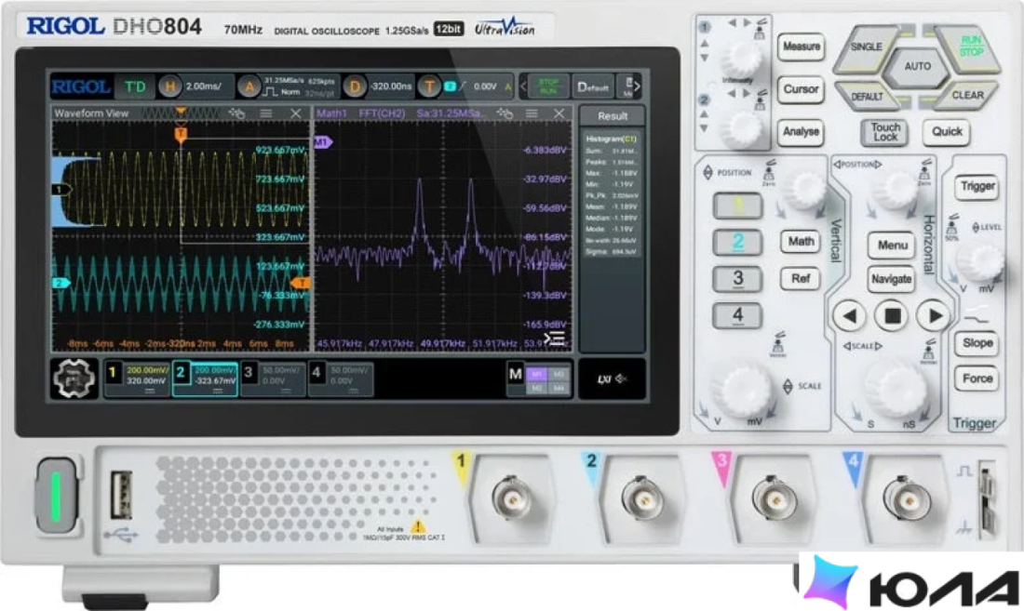1024x611 pixels.
Task: Toggle the channel 3 front panel button
Action: click(x=737, y=279)
